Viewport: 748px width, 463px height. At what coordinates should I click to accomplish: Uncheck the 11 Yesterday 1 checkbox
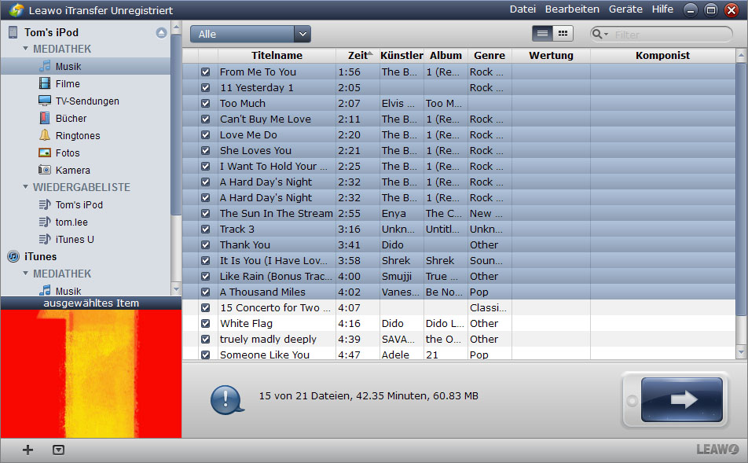[206, 88]
